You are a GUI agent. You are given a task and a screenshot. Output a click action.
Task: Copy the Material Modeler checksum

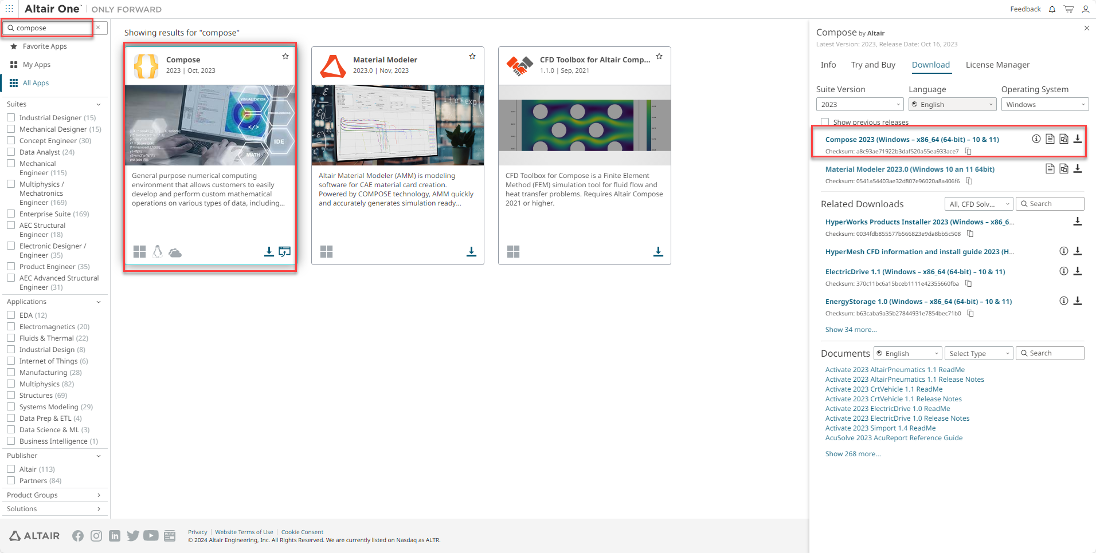pos(969,181)
